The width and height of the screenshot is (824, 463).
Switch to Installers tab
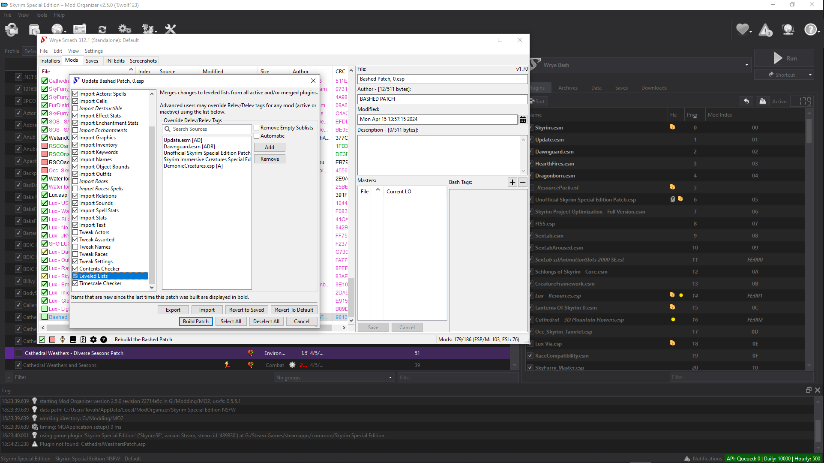pyautogui.click(x=50, y=61)
